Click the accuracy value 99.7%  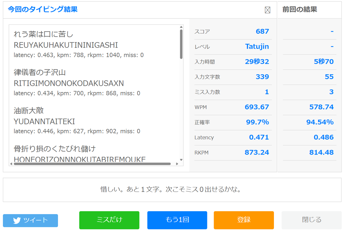[x=257, y=122]
